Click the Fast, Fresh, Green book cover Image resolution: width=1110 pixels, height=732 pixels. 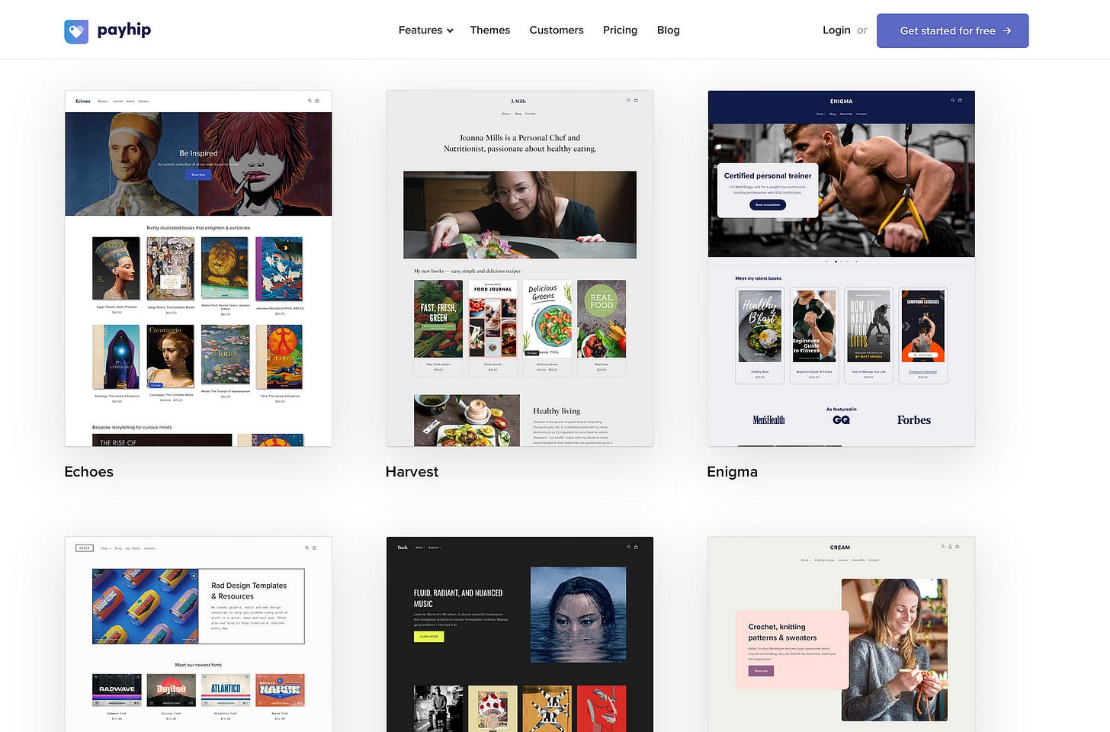pos(438,319)
